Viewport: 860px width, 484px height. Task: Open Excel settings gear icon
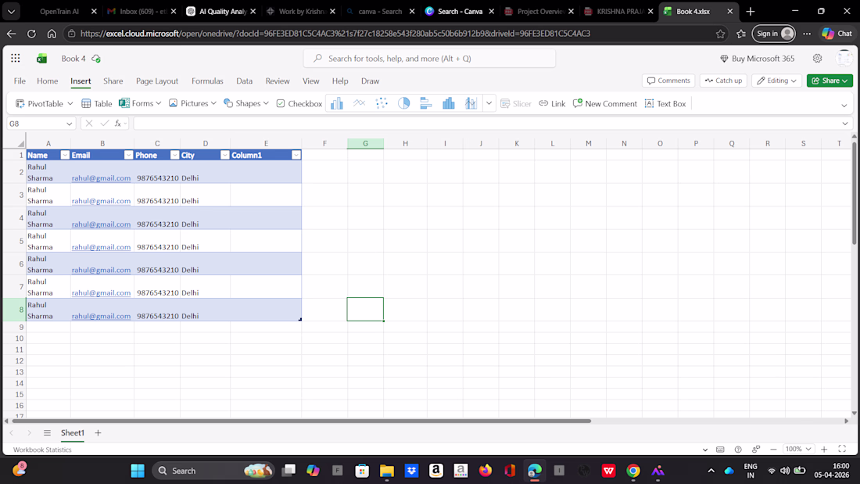point(817,58)
